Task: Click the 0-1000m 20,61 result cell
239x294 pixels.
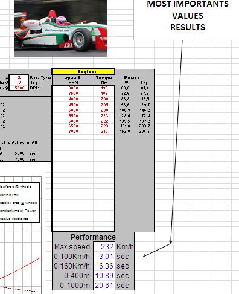Action: 104,286
